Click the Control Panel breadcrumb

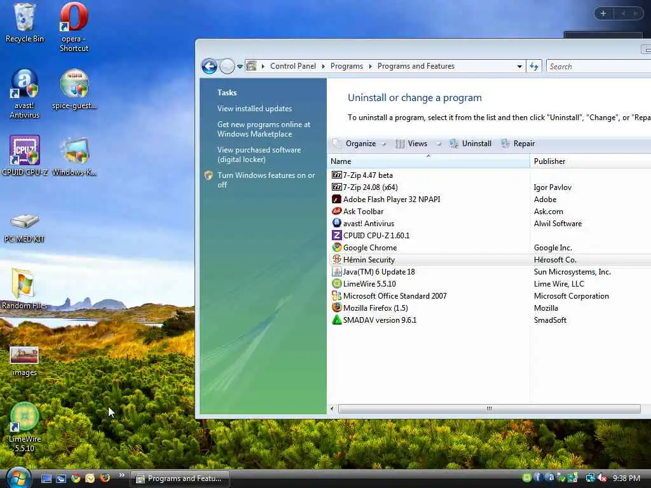pyautogui.click(x=292, y=66)
